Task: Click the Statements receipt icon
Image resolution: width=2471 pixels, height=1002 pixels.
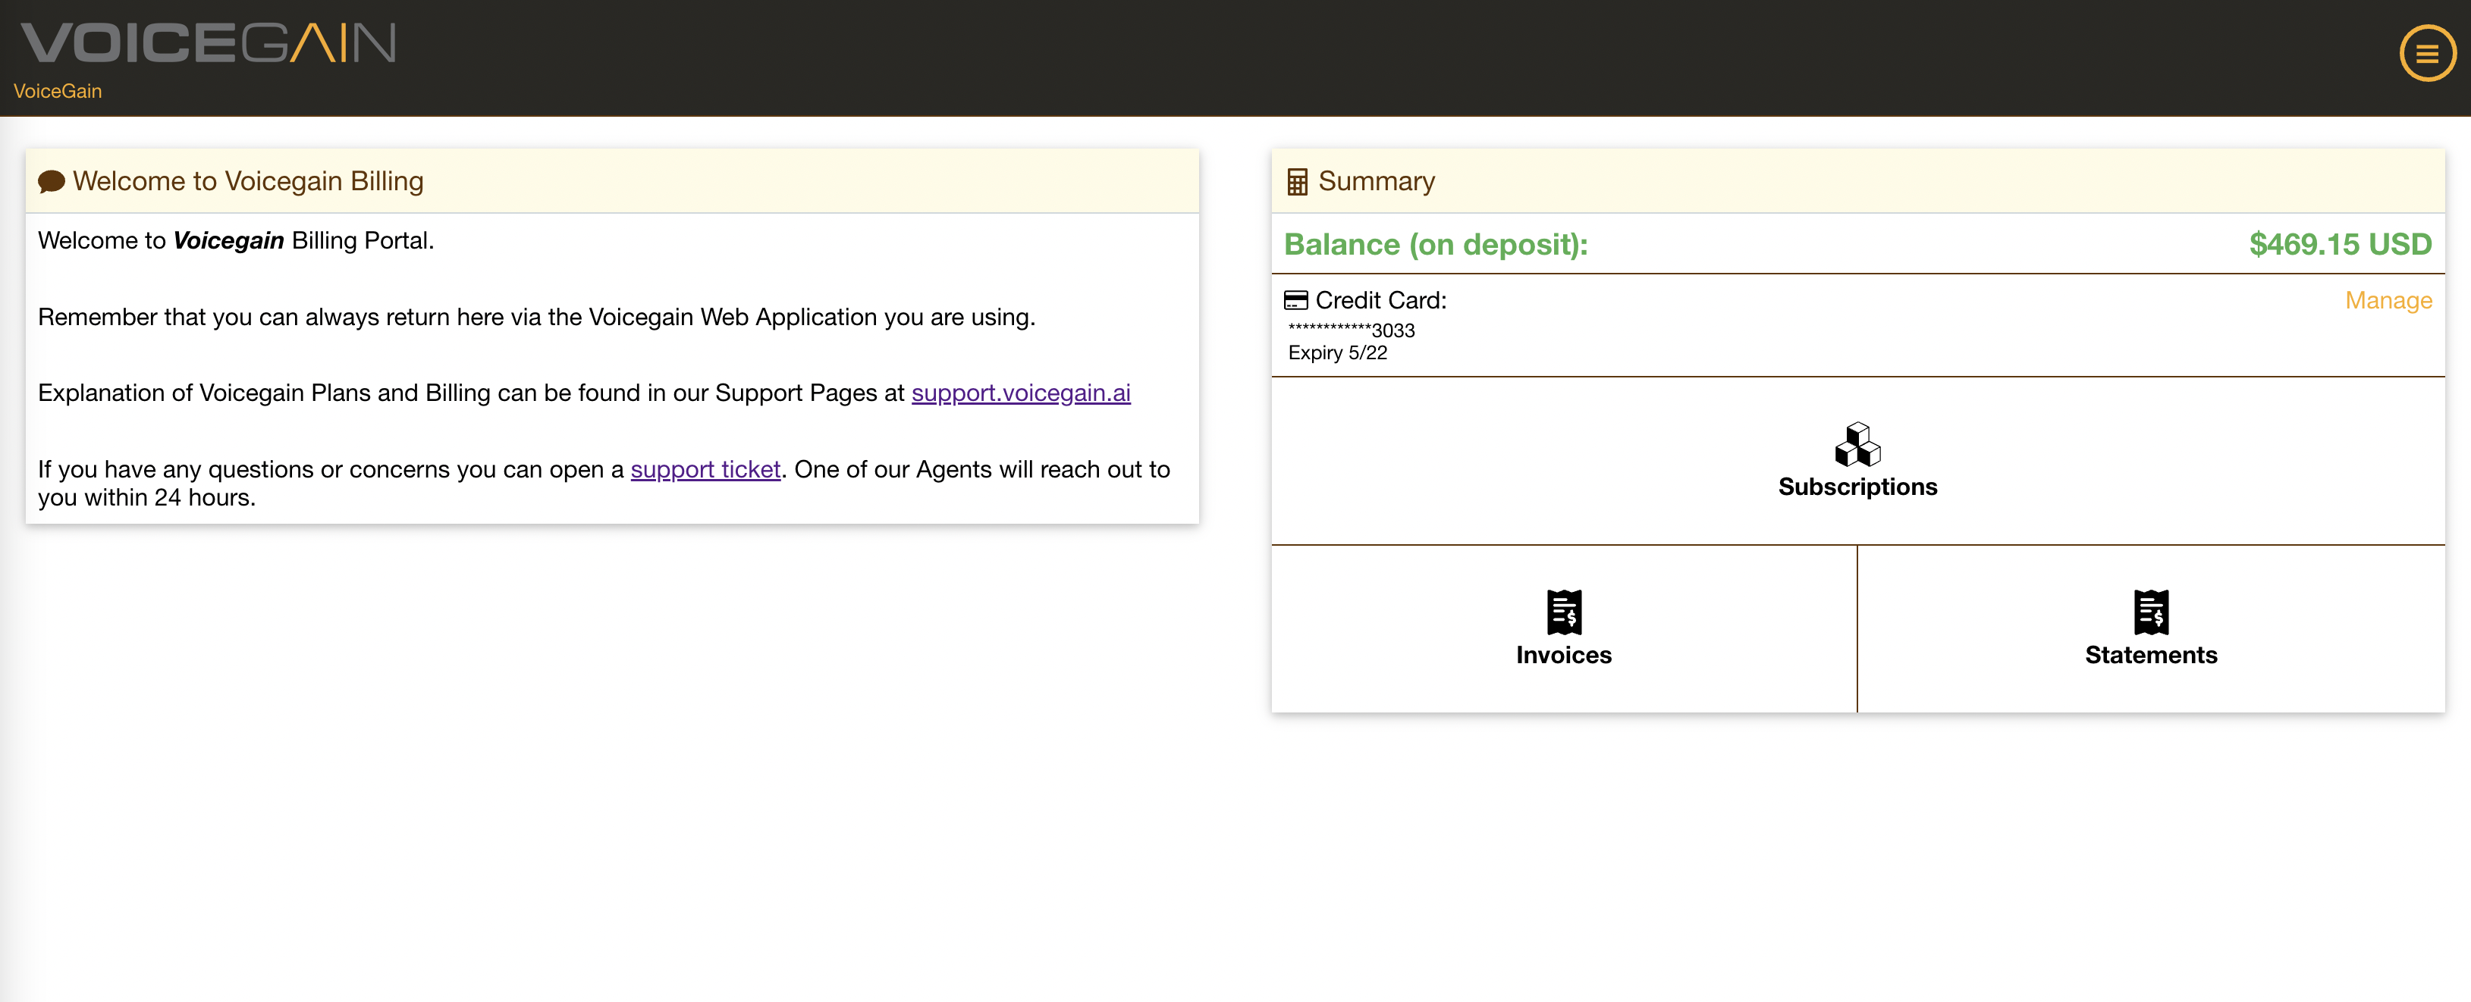Action: tap(2151, 612)
